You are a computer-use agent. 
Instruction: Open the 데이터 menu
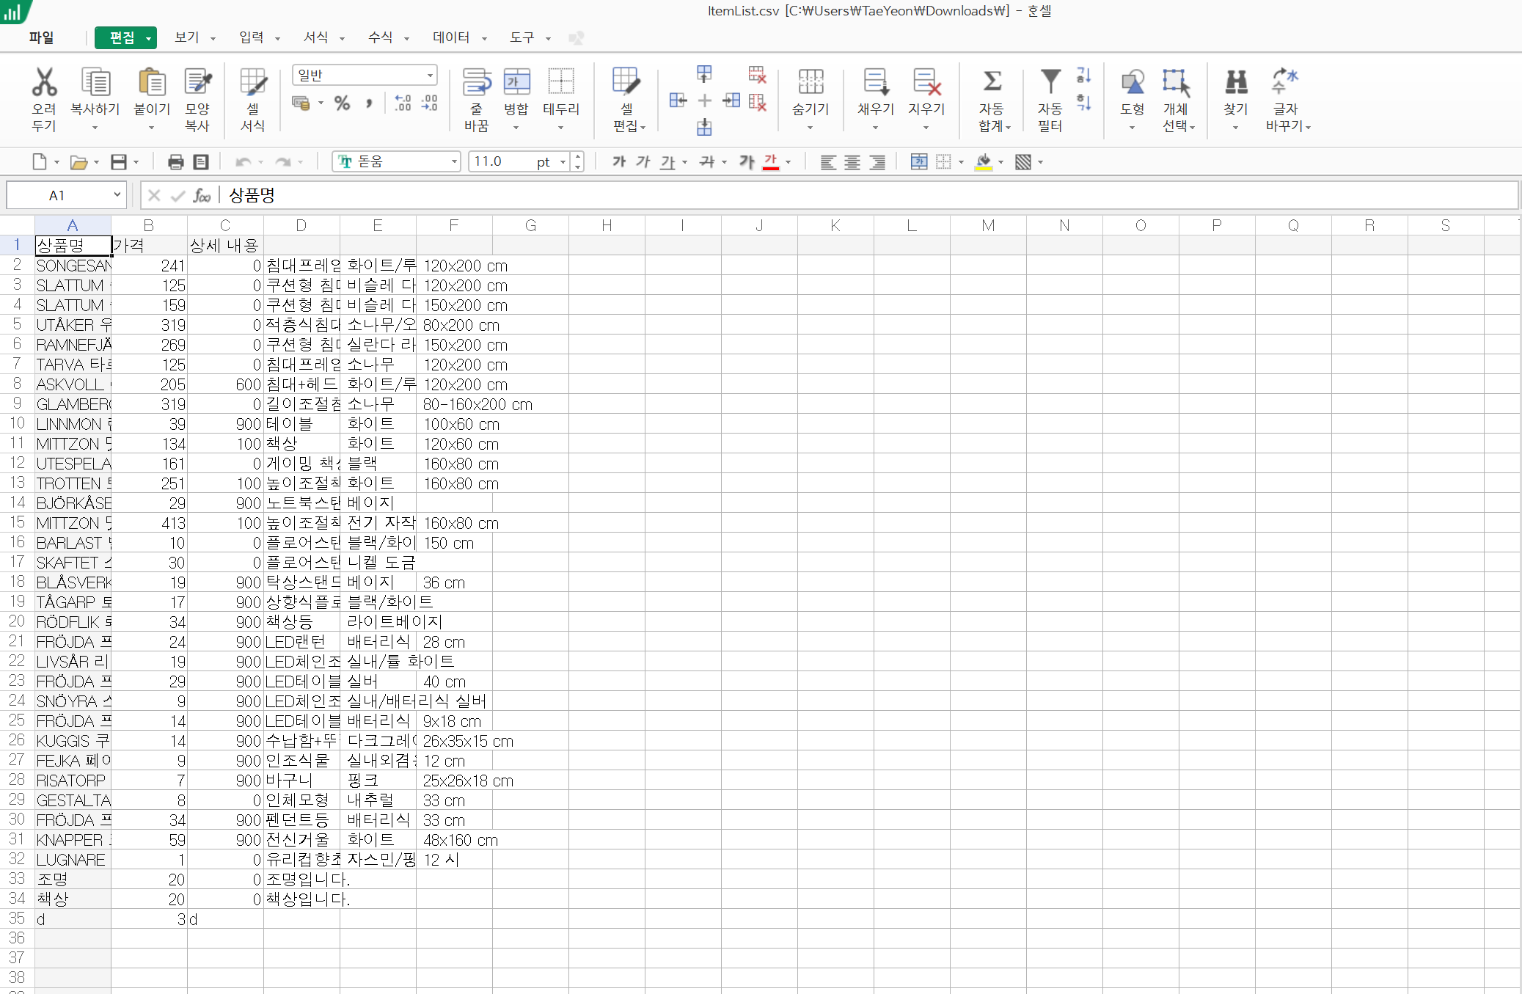click(x=451, y=37)
